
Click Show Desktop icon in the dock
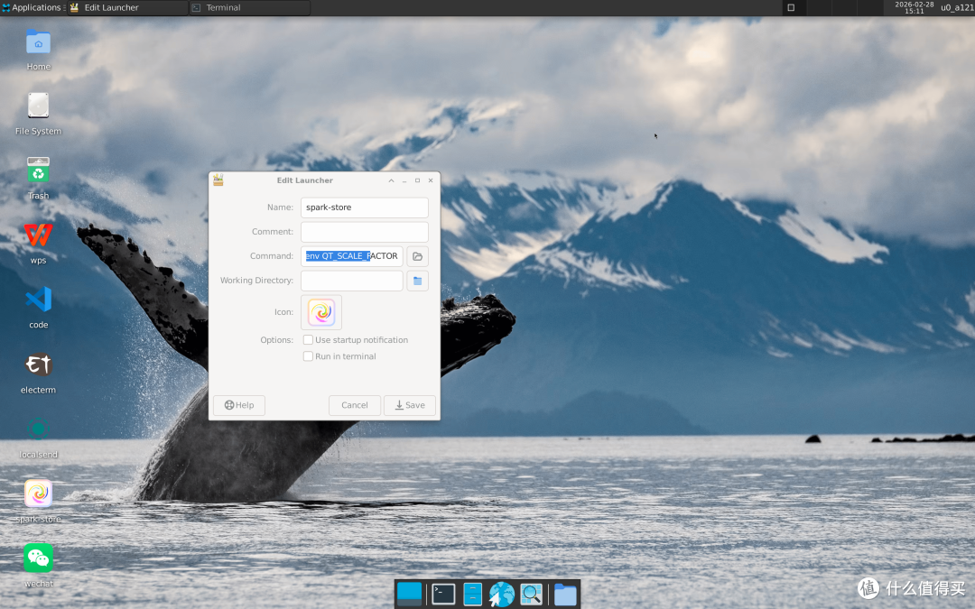[x=409, y=594]
